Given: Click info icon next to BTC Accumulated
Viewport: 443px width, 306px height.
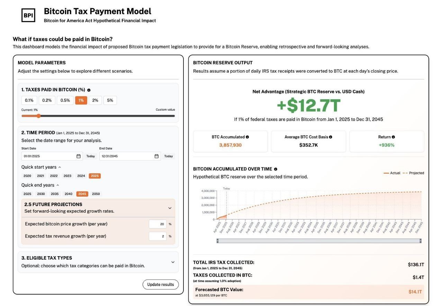Looking at the screenshot, I should tap(247, 137).
